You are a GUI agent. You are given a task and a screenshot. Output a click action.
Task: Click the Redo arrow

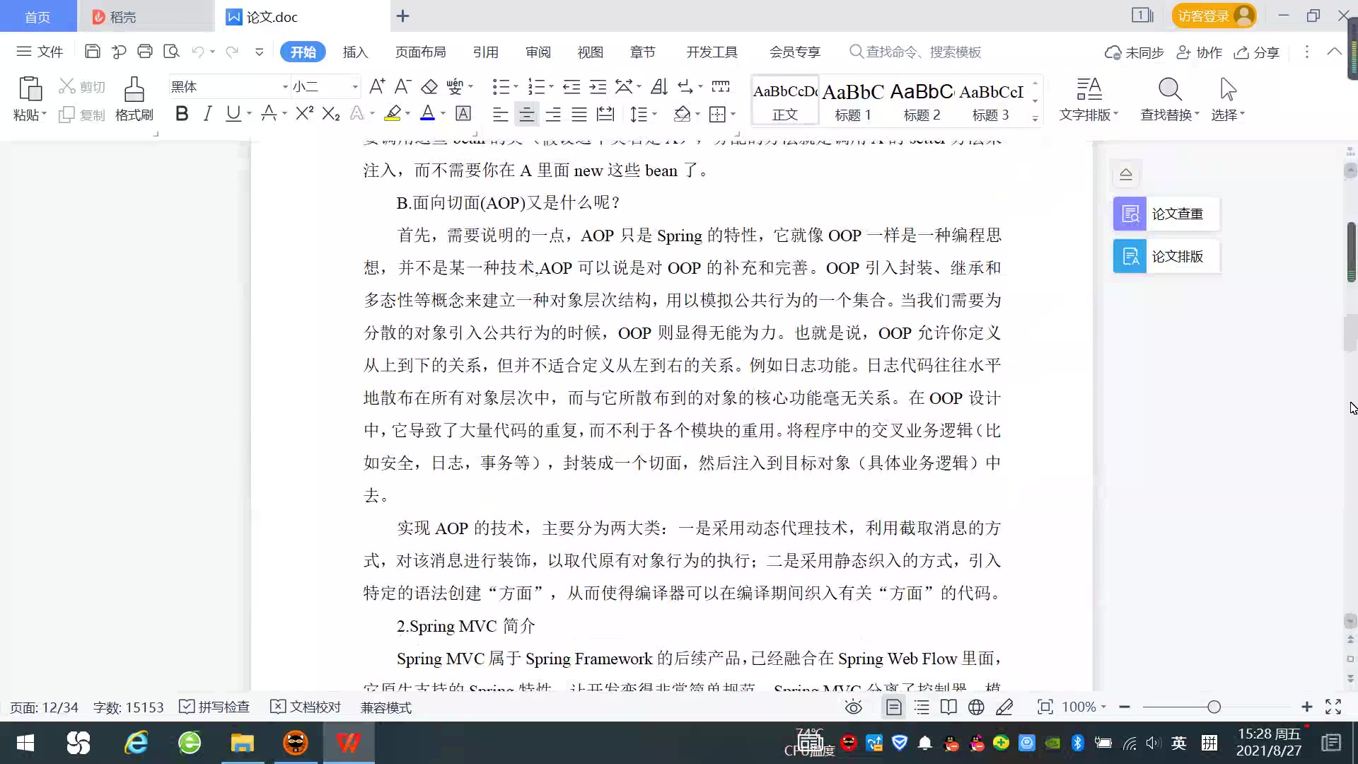(231, 52)
